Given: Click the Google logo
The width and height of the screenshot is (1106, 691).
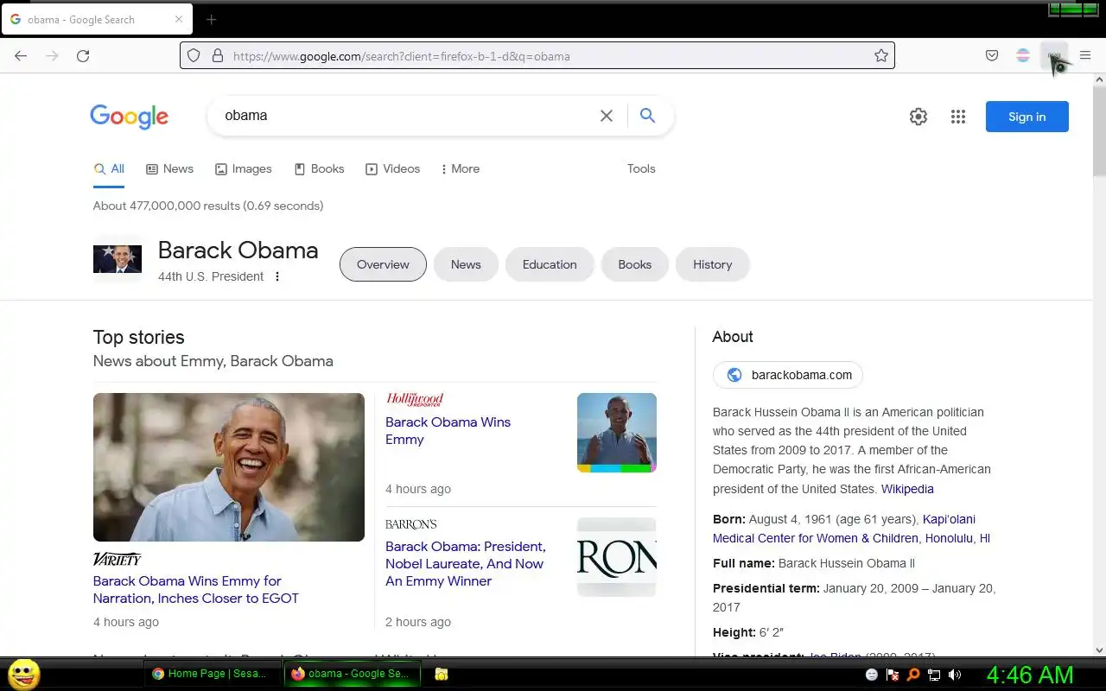Looking at the screenshot, I should pos(129,117).
